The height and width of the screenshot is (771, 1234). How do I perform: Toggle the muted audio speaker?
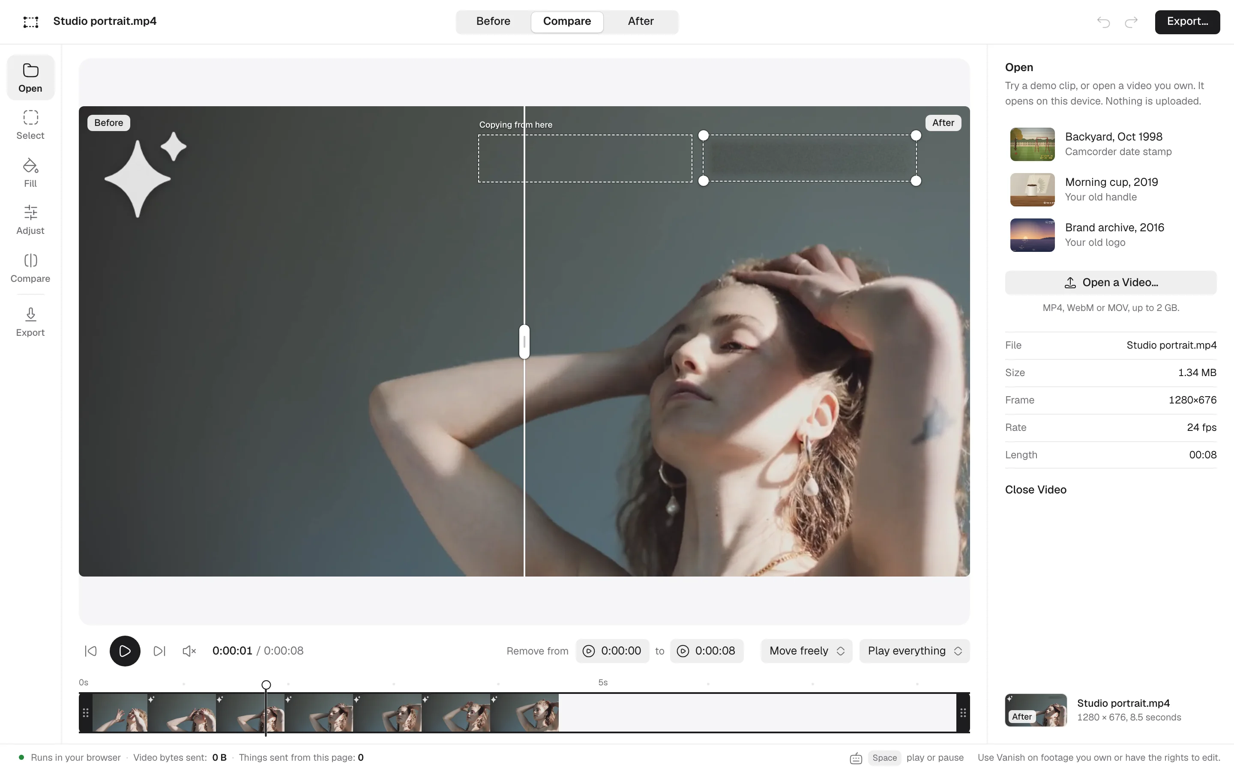(x=189, y=651)
